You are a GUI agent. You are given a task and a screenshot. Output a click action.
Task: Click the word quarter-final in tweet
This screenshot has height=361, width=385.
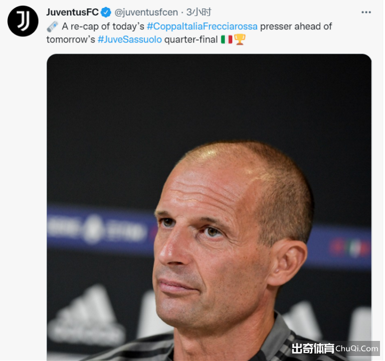(x=191, y=39)
